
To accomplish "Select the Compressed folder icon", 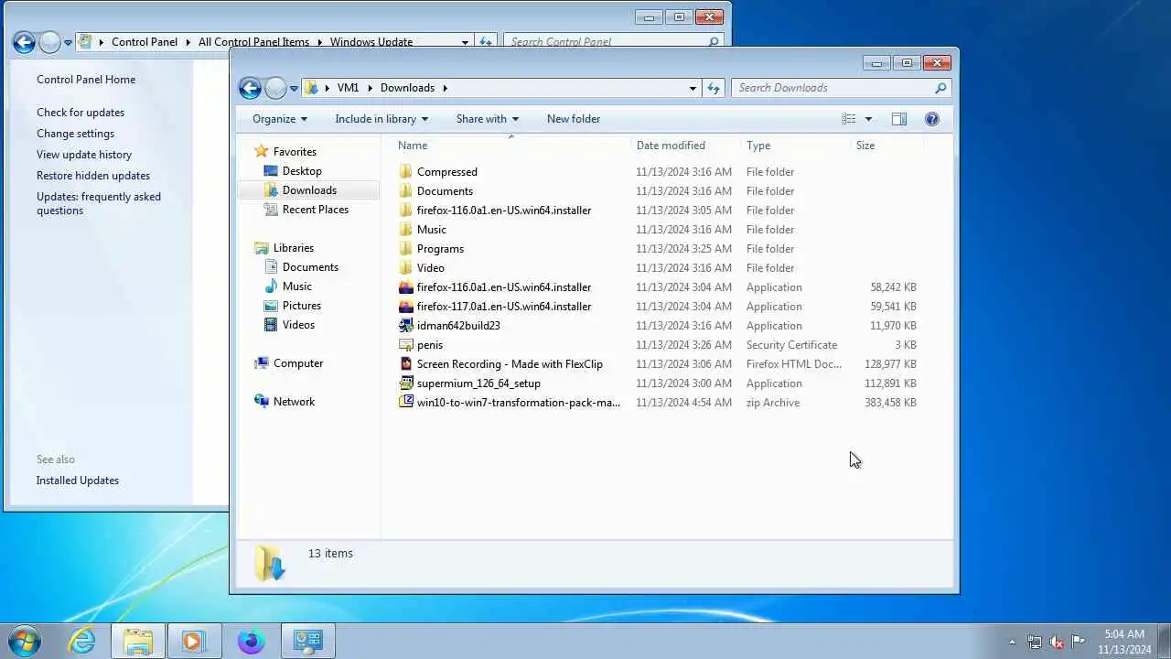I will pos(406,172).
